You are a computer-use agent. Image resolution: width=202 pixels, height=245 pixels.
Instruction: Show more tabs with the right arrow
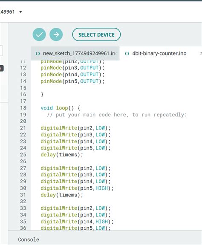click(201, 53)
